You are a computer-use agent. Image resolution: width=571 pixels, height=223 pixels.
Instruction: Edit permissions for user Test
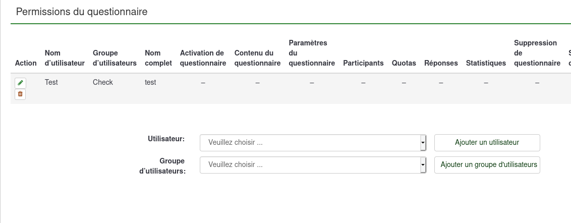pos(20,83)
